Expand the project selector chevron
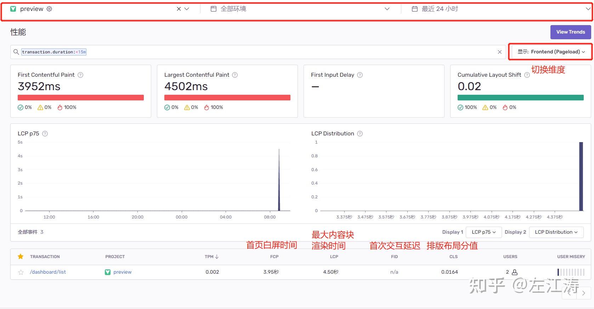Image resolution: width=594 pixels, height=309 pixels. click(187, 9)
